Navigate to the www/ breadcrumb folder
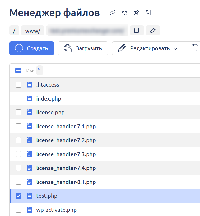200x216 pixels. pyautogui.click(x=32, y=30)
